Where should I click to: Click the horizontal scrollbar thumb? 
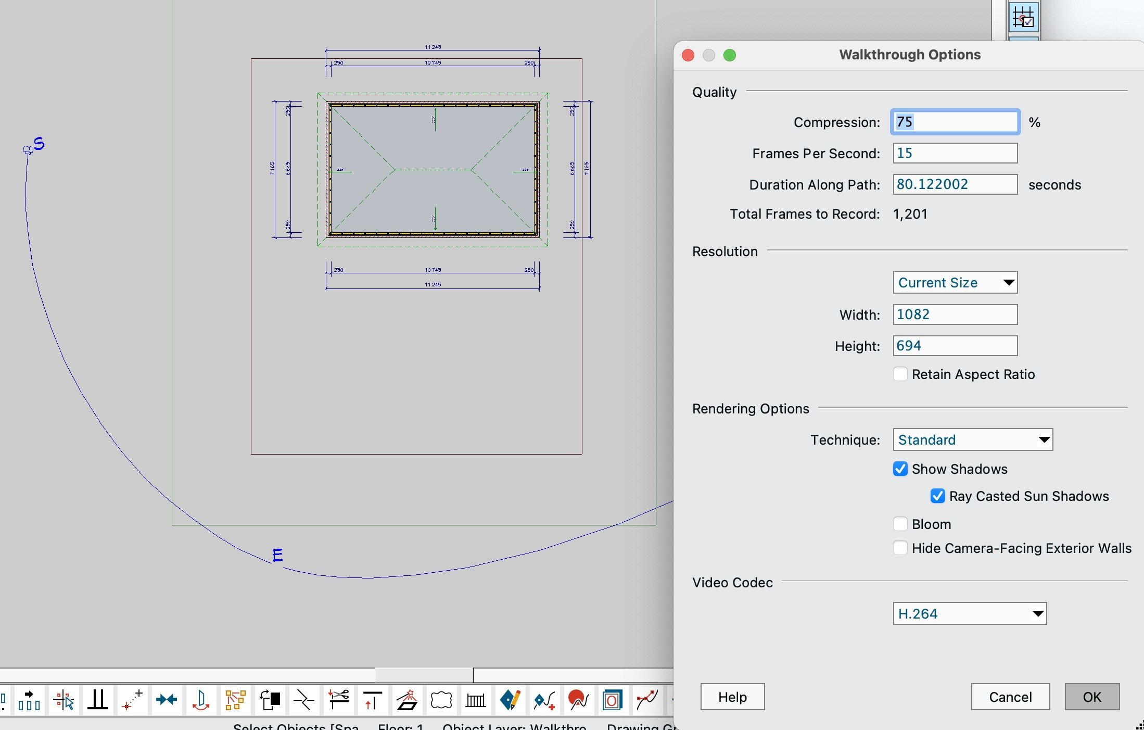click(424, 675)
